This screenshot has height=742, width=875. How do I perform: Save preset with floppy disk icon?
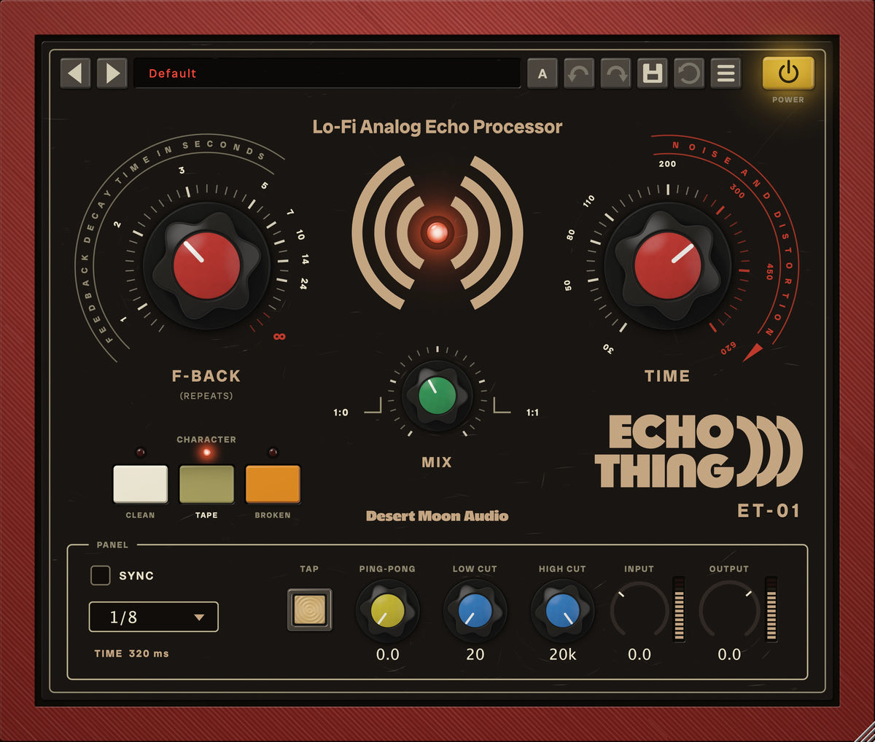point(653,73)
